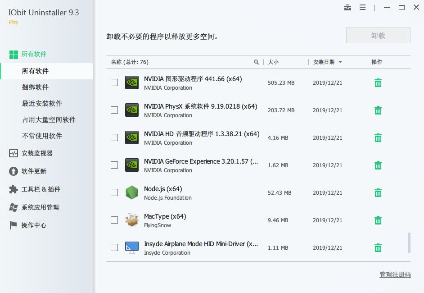Open 软件更新 section
The width and height of the screenshot is (424, 293).
click(x=34, y=171)
